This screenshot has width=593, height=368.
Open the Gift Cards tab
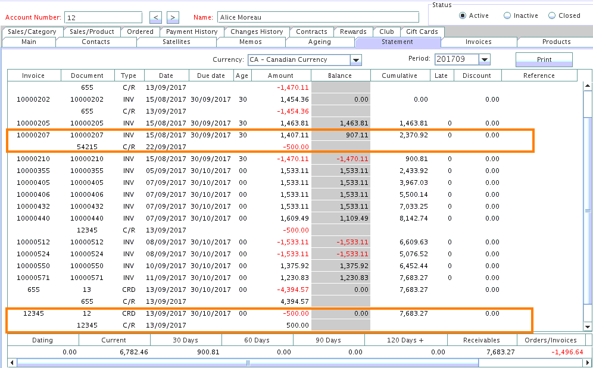422,32
